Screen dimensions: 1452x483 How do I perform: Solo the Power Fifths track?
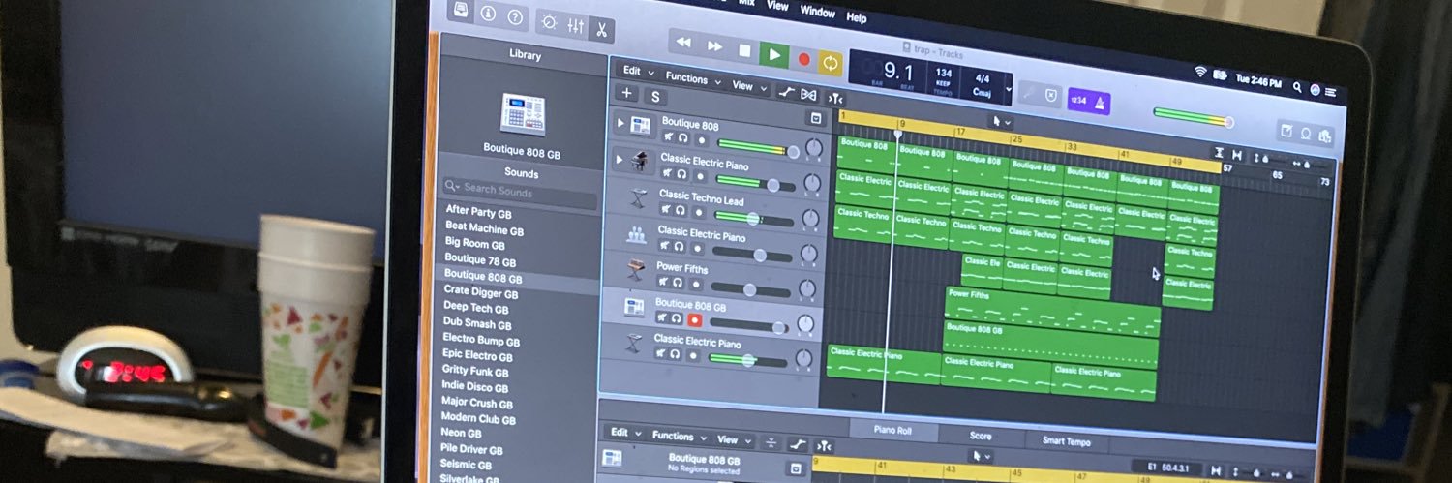[676, 283]
